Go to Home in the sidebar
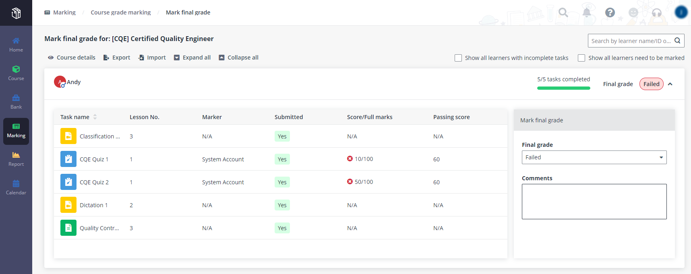 click(x=16, y=45)
